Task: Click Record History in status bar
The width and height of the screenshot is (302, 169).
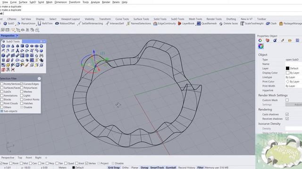Action: tap(187, 168)
